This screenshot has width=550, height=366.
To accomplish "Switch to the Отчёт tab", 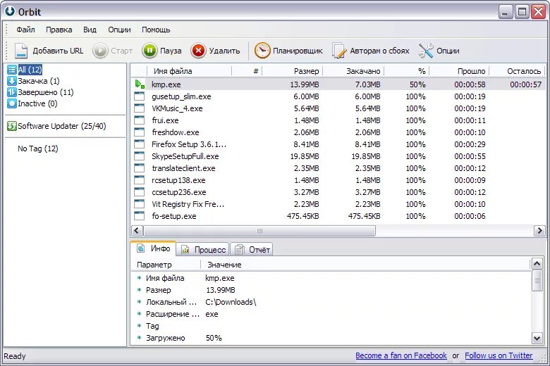I will [252, 250].
